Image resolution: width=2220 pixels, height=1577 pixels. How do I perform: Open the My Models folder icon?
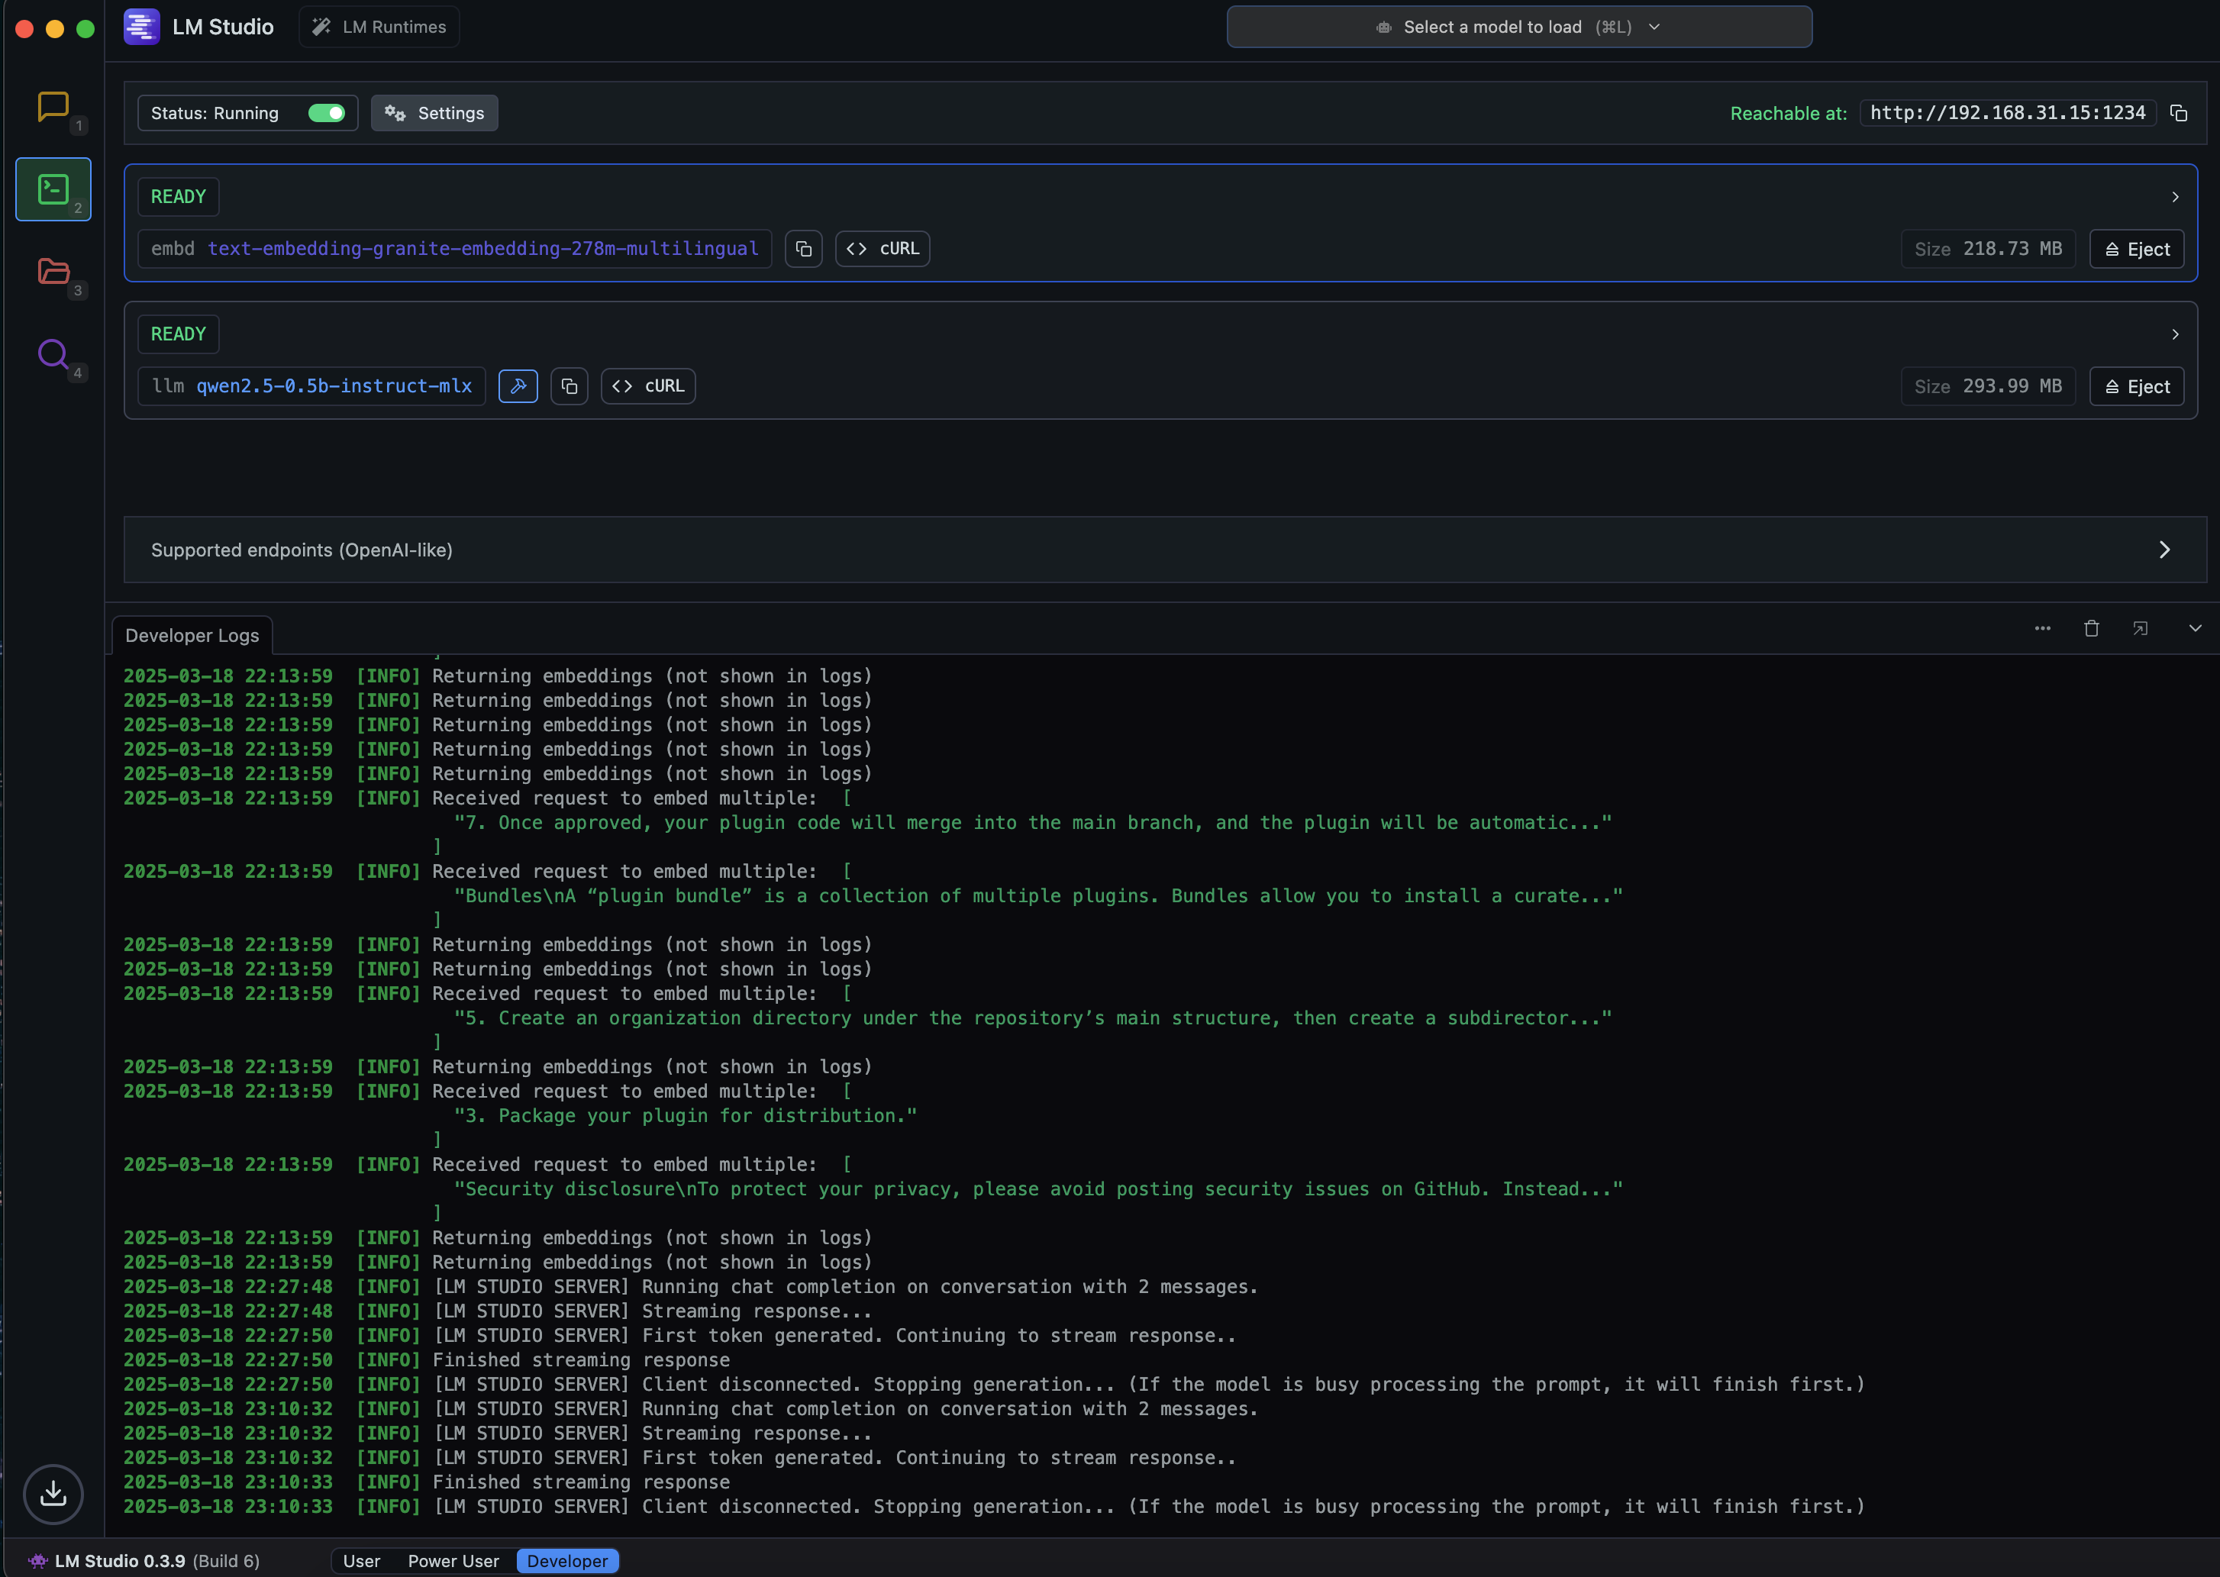(53, 271)
